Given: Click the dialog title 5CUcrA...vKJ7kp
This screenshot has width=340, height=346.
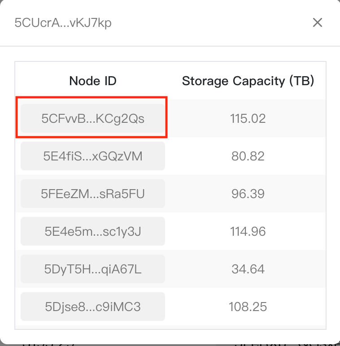Looking at the screenshot, I should click(x=63, y=23).
